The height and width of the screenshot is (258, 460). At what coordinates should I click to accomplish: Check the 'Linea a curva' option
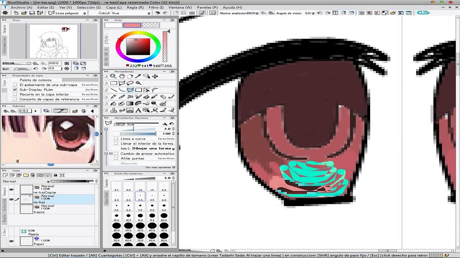tap(116, 139)
